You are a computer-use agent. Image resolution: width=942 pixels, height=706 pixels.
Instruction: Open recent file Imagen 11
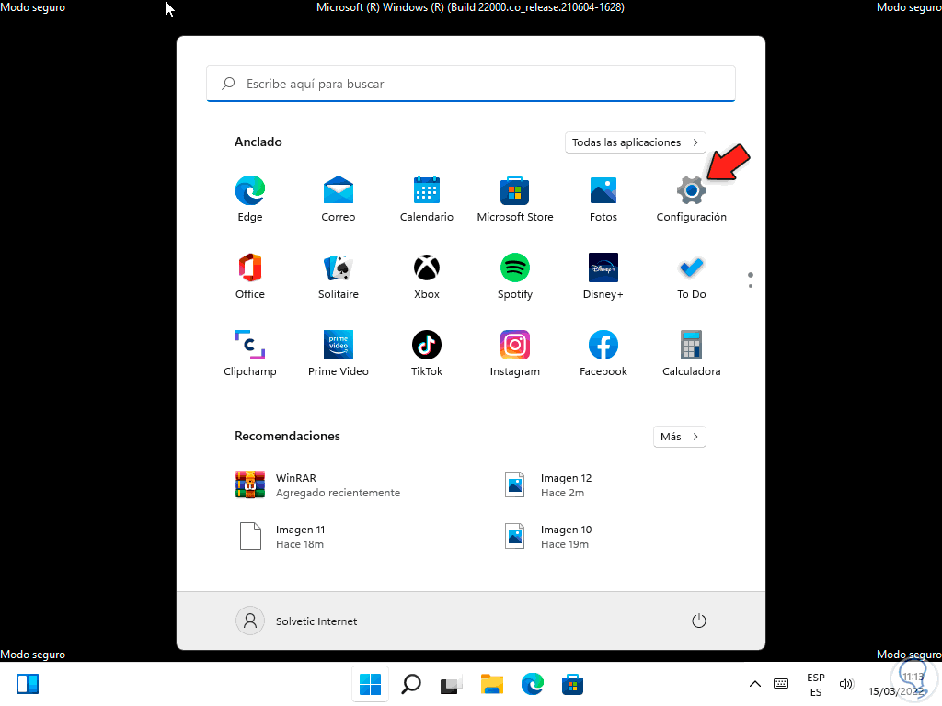pyautogui.click(x=282, y=537)
